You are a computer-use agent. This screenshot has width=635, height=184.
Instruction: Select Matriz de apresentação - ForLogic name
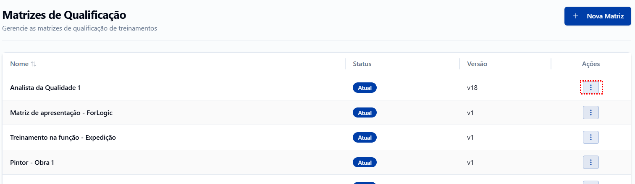click(61, 112)
